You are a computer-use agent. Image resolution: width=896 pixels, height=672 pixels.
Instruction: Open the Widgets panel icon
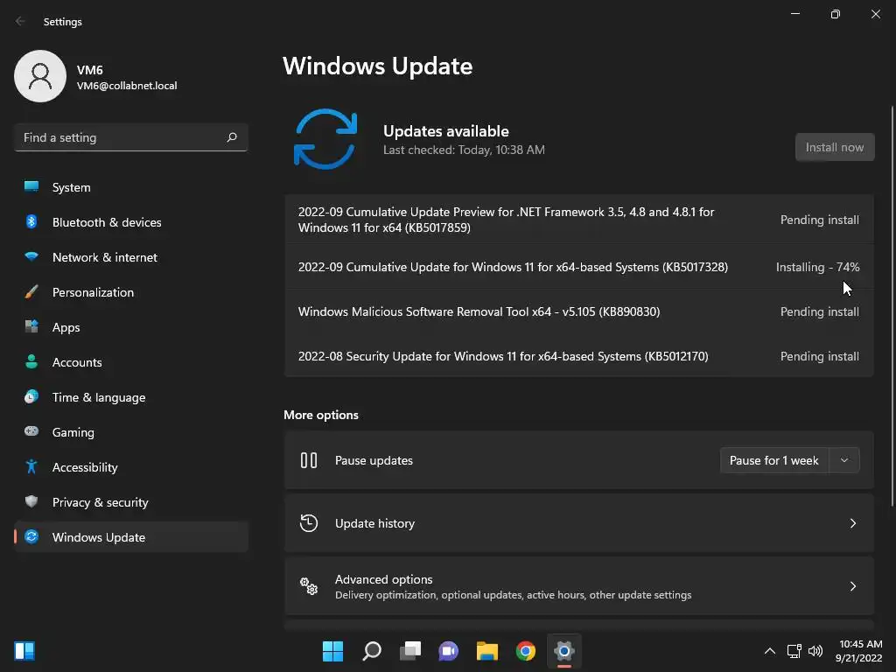24,651
